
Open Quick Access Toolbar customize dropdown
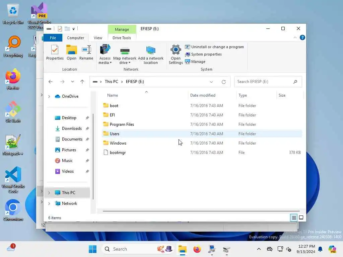coord(73,29)
